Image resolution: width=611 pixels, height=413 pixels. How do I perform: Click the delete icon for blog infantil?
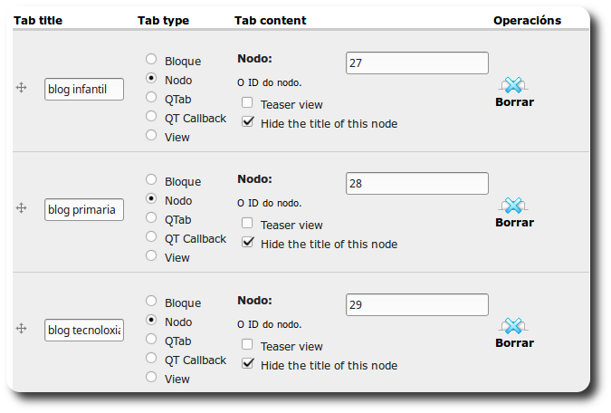513,85
